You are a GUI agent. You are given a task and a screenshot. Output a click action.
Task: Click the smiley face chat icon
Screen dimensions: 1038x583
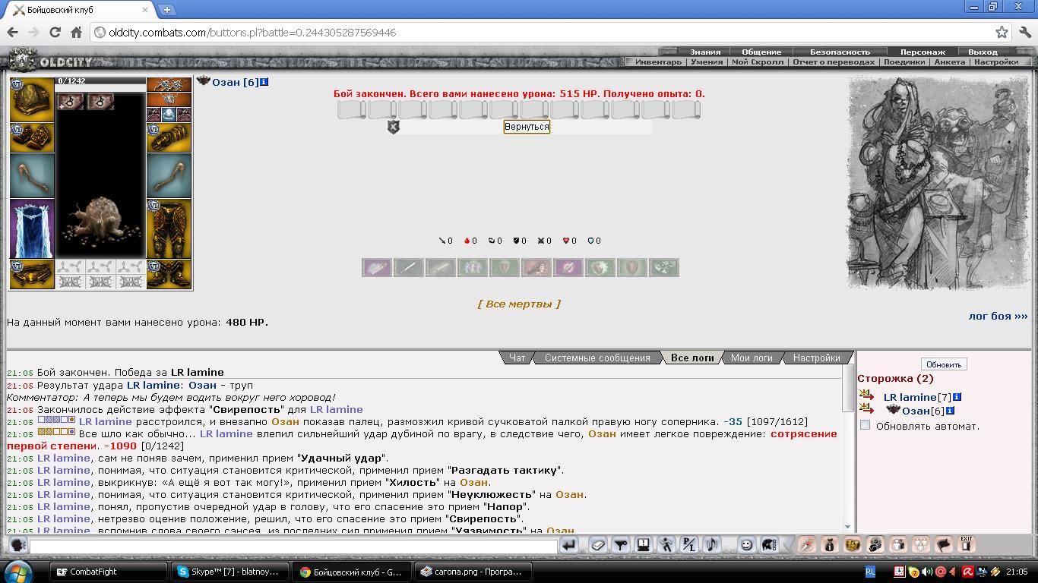click(747, 544)
